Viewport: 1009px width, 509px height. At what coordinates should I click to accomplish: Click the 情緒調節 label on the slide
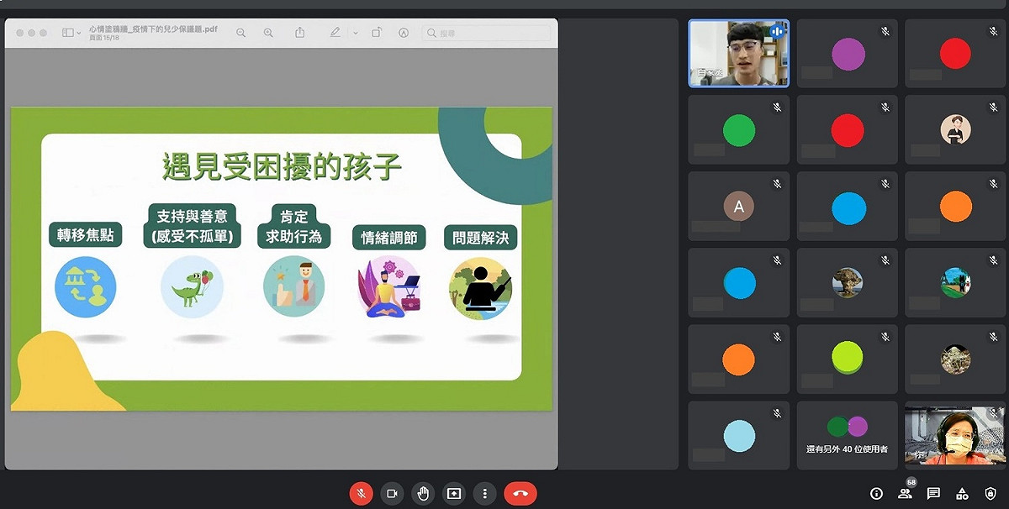point(388,238)
